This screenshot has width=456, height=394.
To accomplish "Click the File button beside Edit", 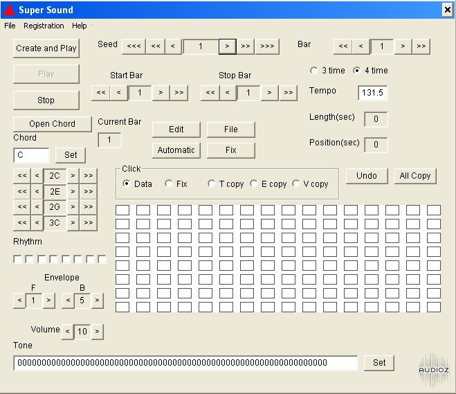I will [x=231, y=129].
